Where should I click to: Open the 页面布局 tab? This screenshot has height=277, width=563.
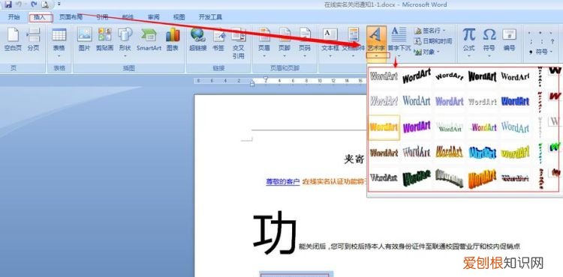(71, 16)
